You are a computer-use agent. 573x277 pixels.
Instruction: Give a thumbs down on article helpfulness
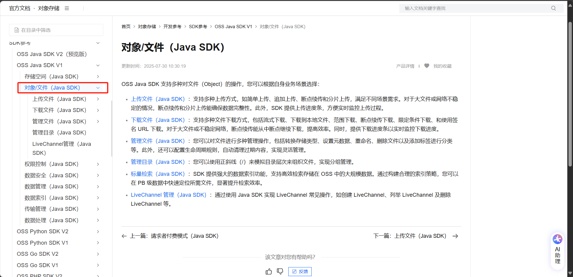280,271
